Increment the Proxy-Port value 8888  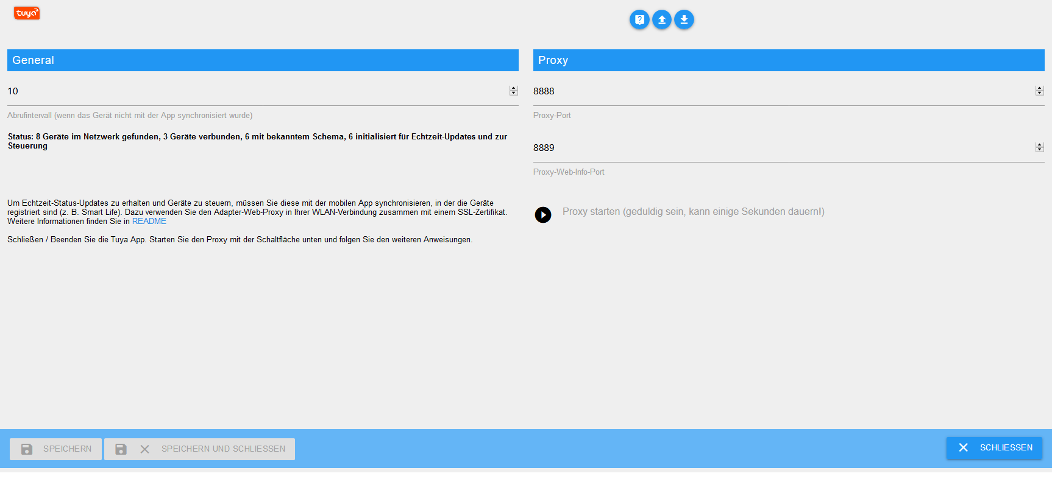1040,88
